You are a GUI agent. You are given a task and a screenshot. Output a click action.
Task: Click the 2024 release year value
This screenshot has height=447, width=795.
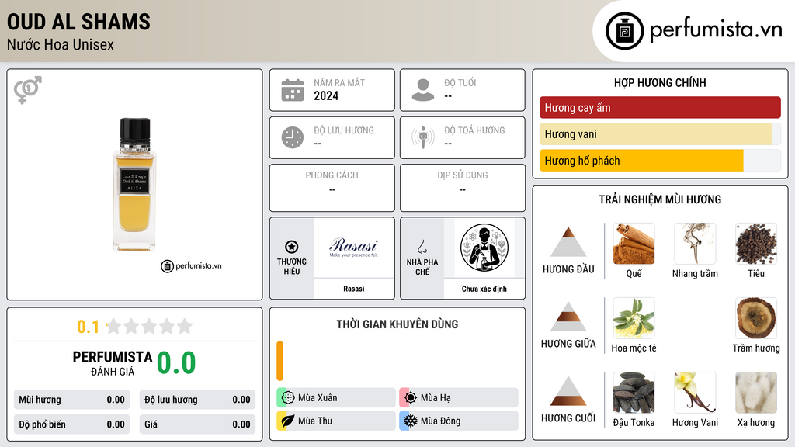pyautogui.click(x=326, y=95)
